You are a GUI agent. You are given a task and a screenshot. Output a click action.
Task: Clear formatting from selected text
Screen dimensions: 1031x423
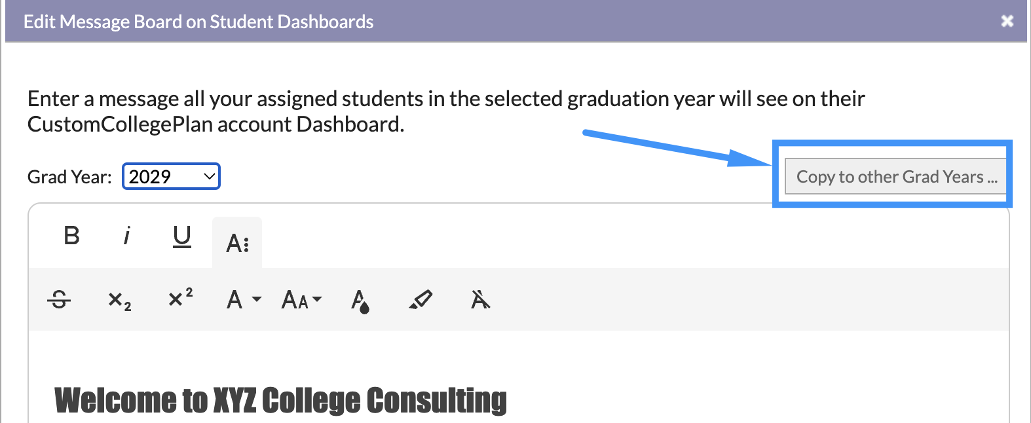pyautogui.click(x=480, y=300)
